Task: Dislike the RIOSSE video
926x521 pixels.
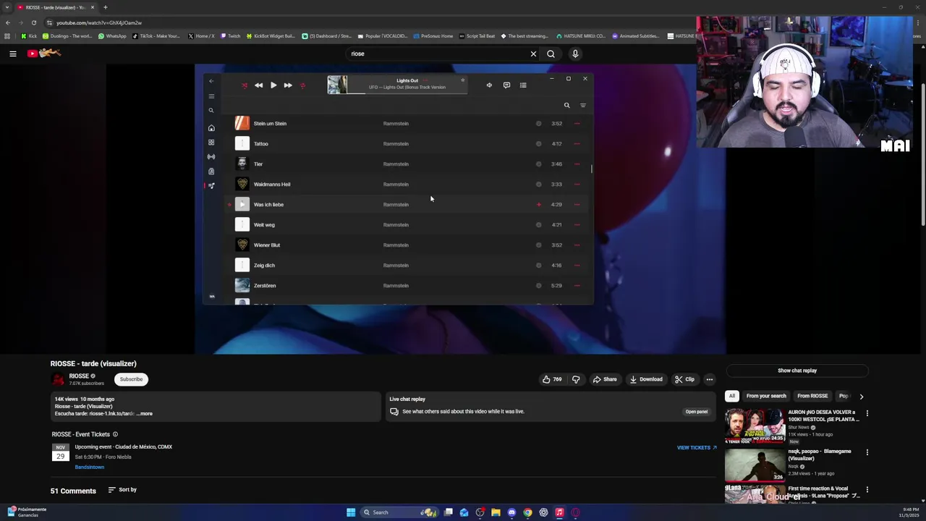Action: tap(576, 379)
